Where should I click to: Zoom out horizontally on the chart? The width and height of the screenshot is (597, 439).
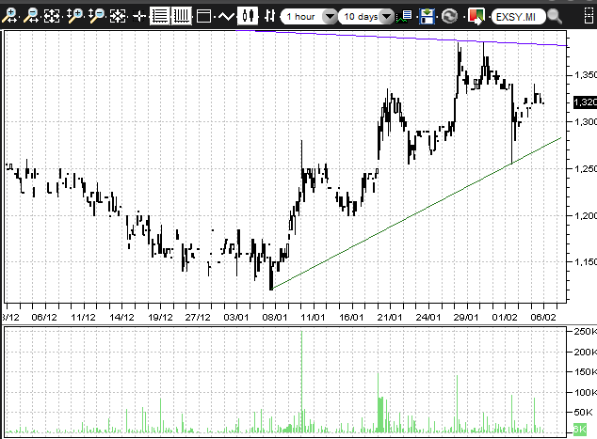[x=31, y=16]
